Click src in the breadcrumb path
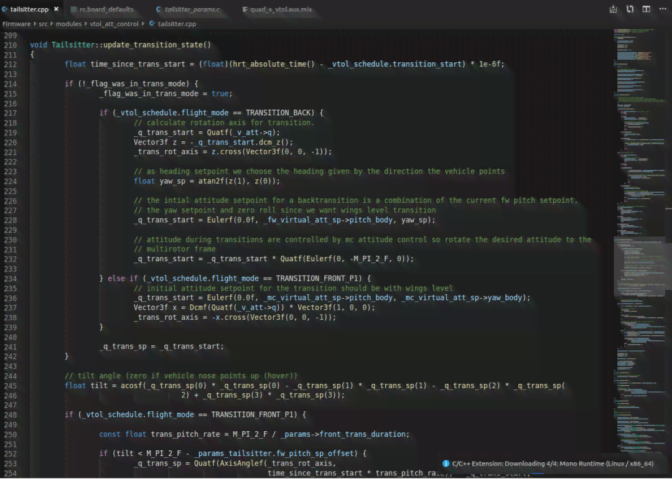This screenshot has height=479, width=672. pyautogui.click(x=44, y=24)
